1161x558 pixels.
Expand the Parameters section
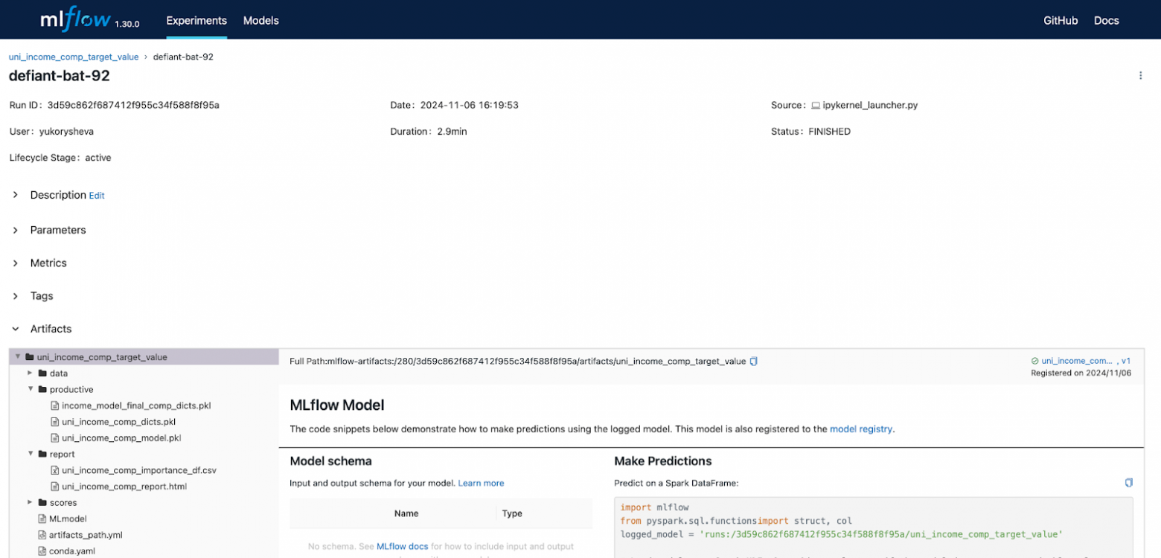[x=57, y=230]
